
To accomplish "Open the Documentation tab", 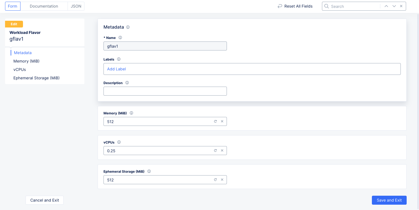I will [44, 6].
